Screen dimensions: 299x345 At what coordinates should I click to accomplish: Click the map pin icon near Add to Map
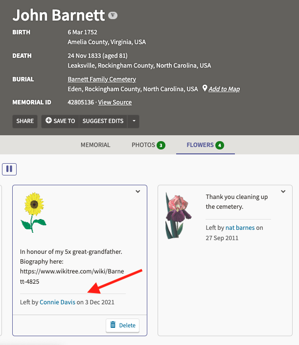tap(205, 88)
